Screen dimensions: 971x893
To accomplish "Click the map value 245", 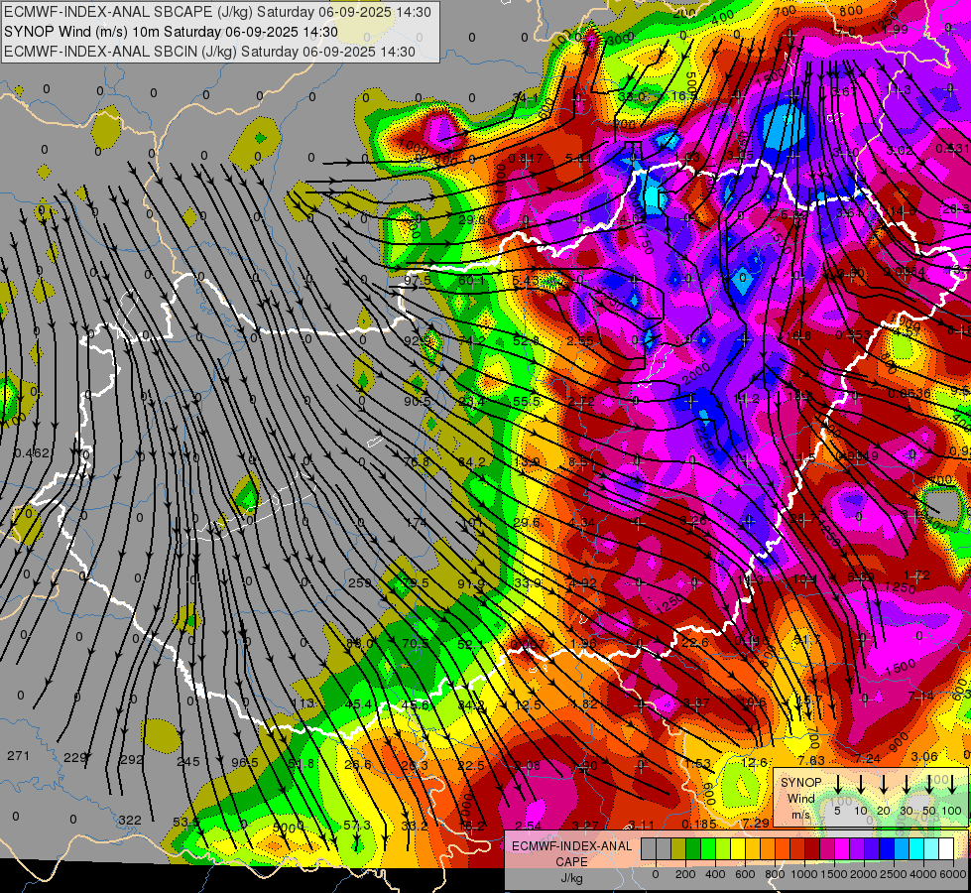I will tap(188, 762).
